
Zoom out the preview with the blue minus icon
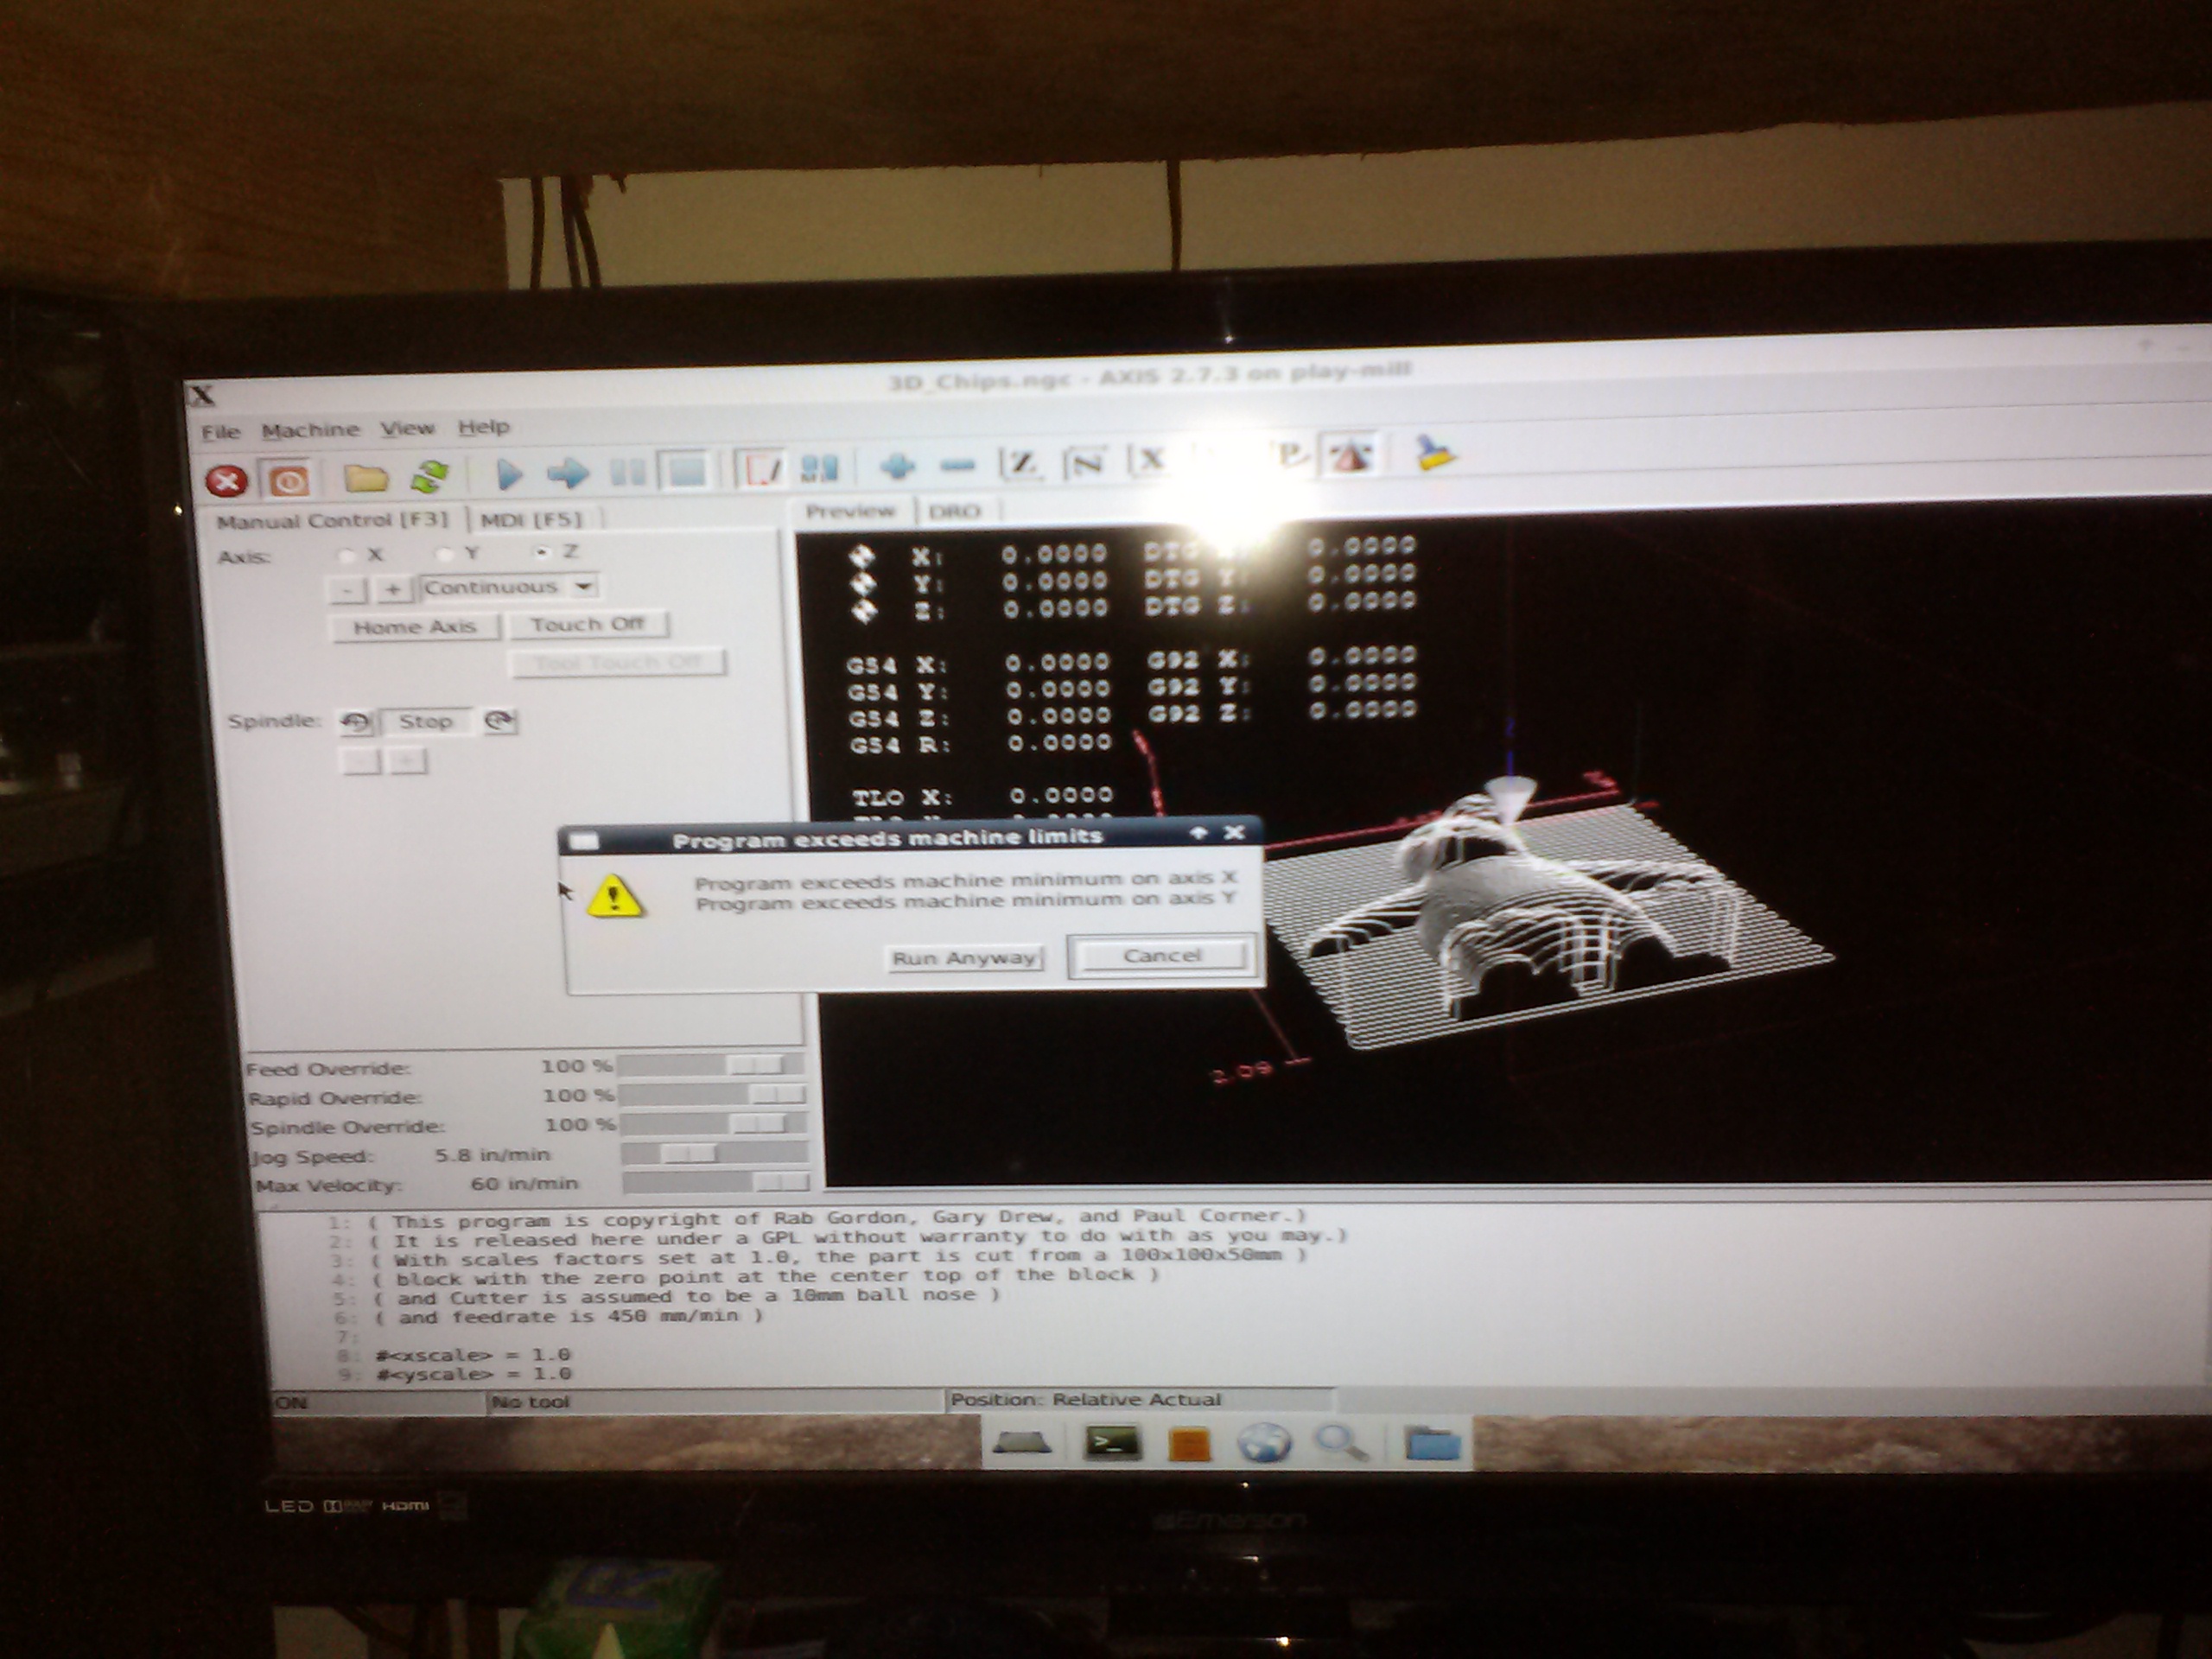[957, 464]
